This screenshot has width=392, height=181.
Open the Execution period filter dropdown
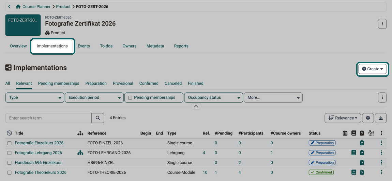(x=94, y=97)
